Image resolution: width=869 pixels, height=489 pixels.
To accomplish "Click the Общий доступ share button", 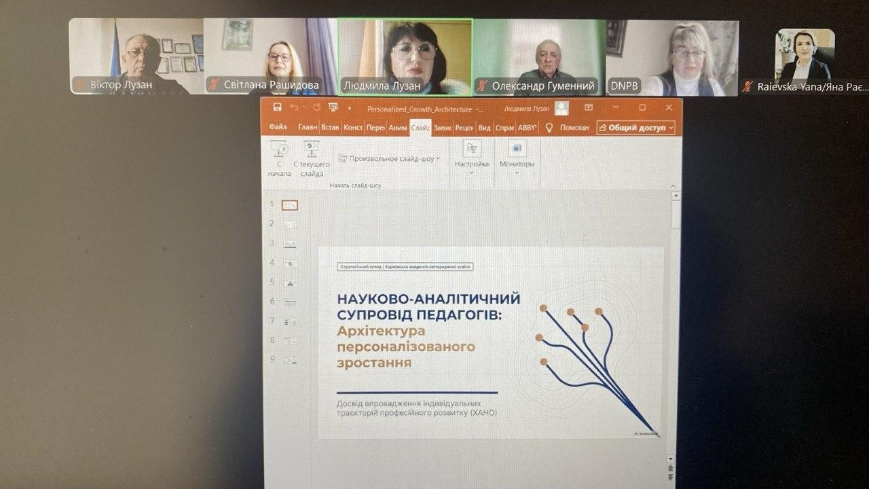I will (636, 128).
